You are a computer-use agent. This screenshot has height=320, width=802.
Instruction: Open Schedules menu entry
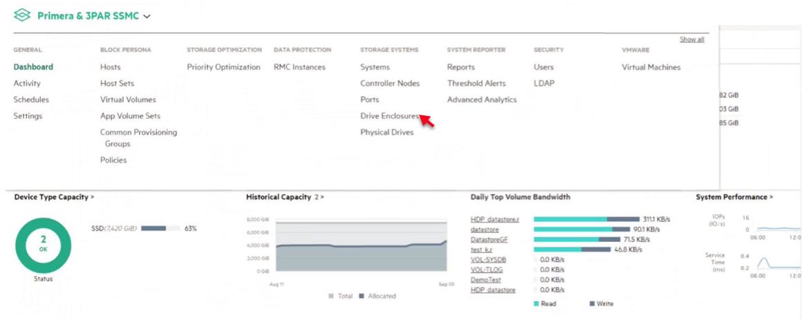click(31, 100)
